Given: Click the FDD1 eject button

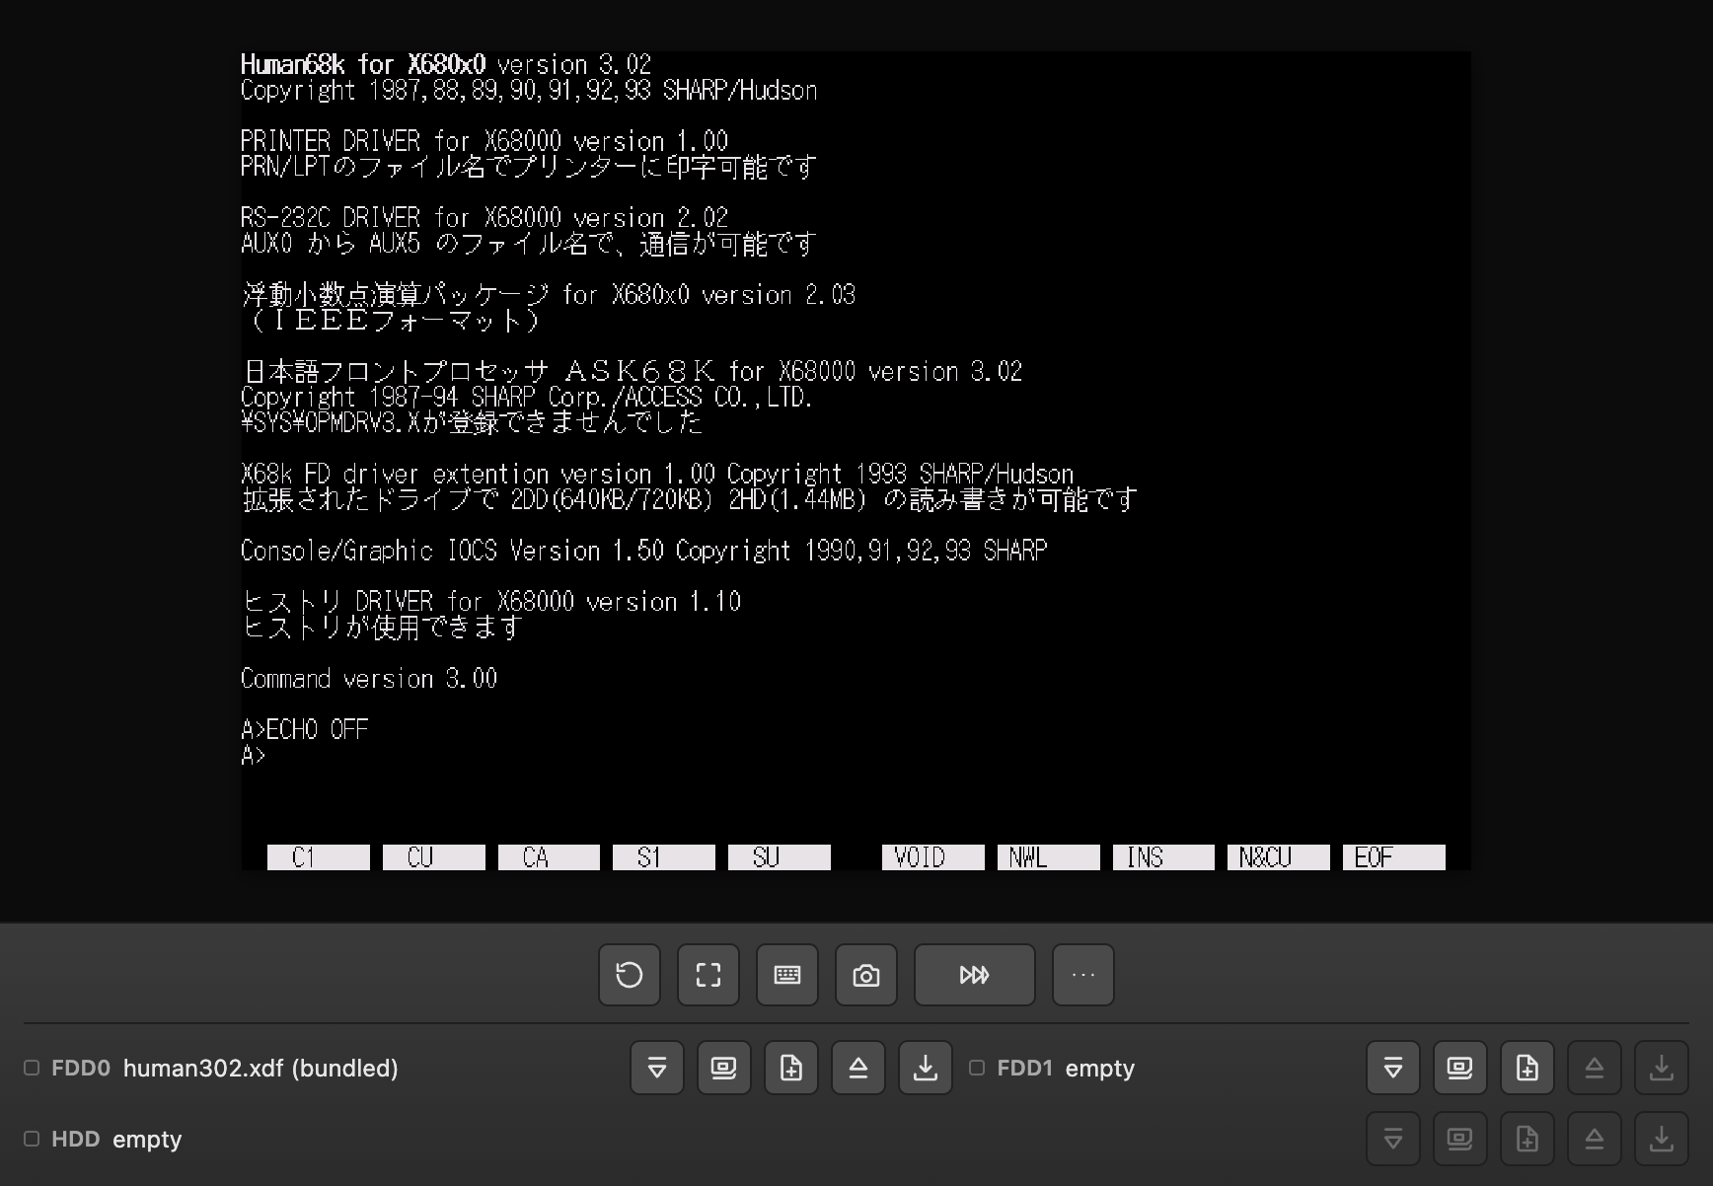Looking at the screenshot, I should point(1595,1068).
